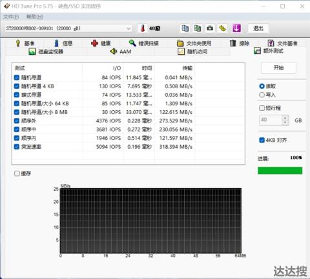This screenshot has height=279, width=310.
Task: Open the 健康 tab with red cross icon
Action: (x=101, y=43)
